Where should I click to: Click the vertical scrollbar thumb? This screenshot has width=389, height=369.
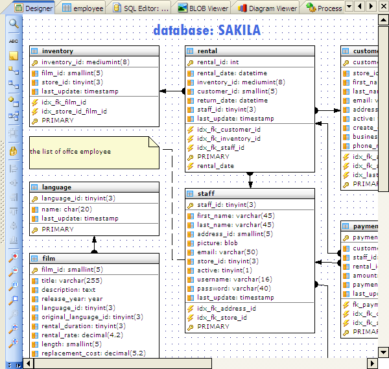(x=383, y=109)
